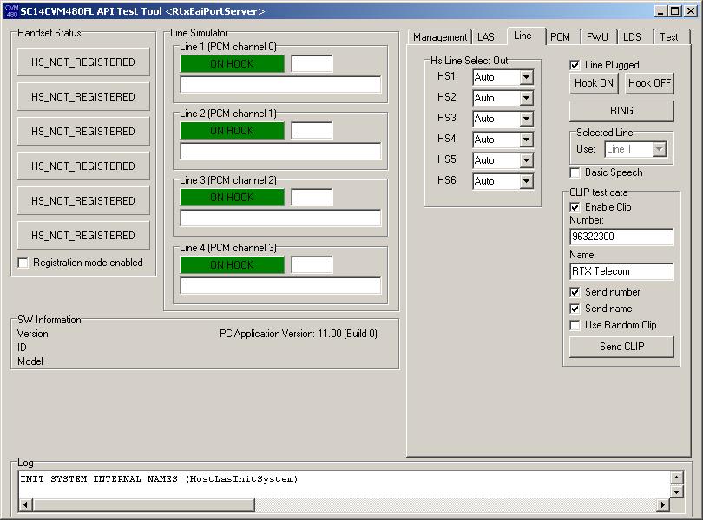
Task: Click the log scroll down arrow
Action: click(x=676, y=492)
